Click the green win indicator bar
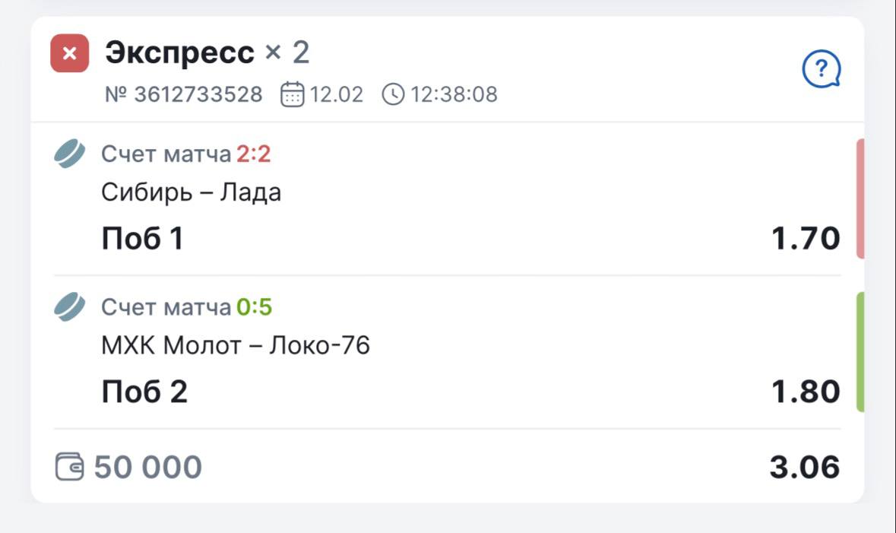Image resolution: width=896 pixels, height=533 pixels. [x=860, y=352]
